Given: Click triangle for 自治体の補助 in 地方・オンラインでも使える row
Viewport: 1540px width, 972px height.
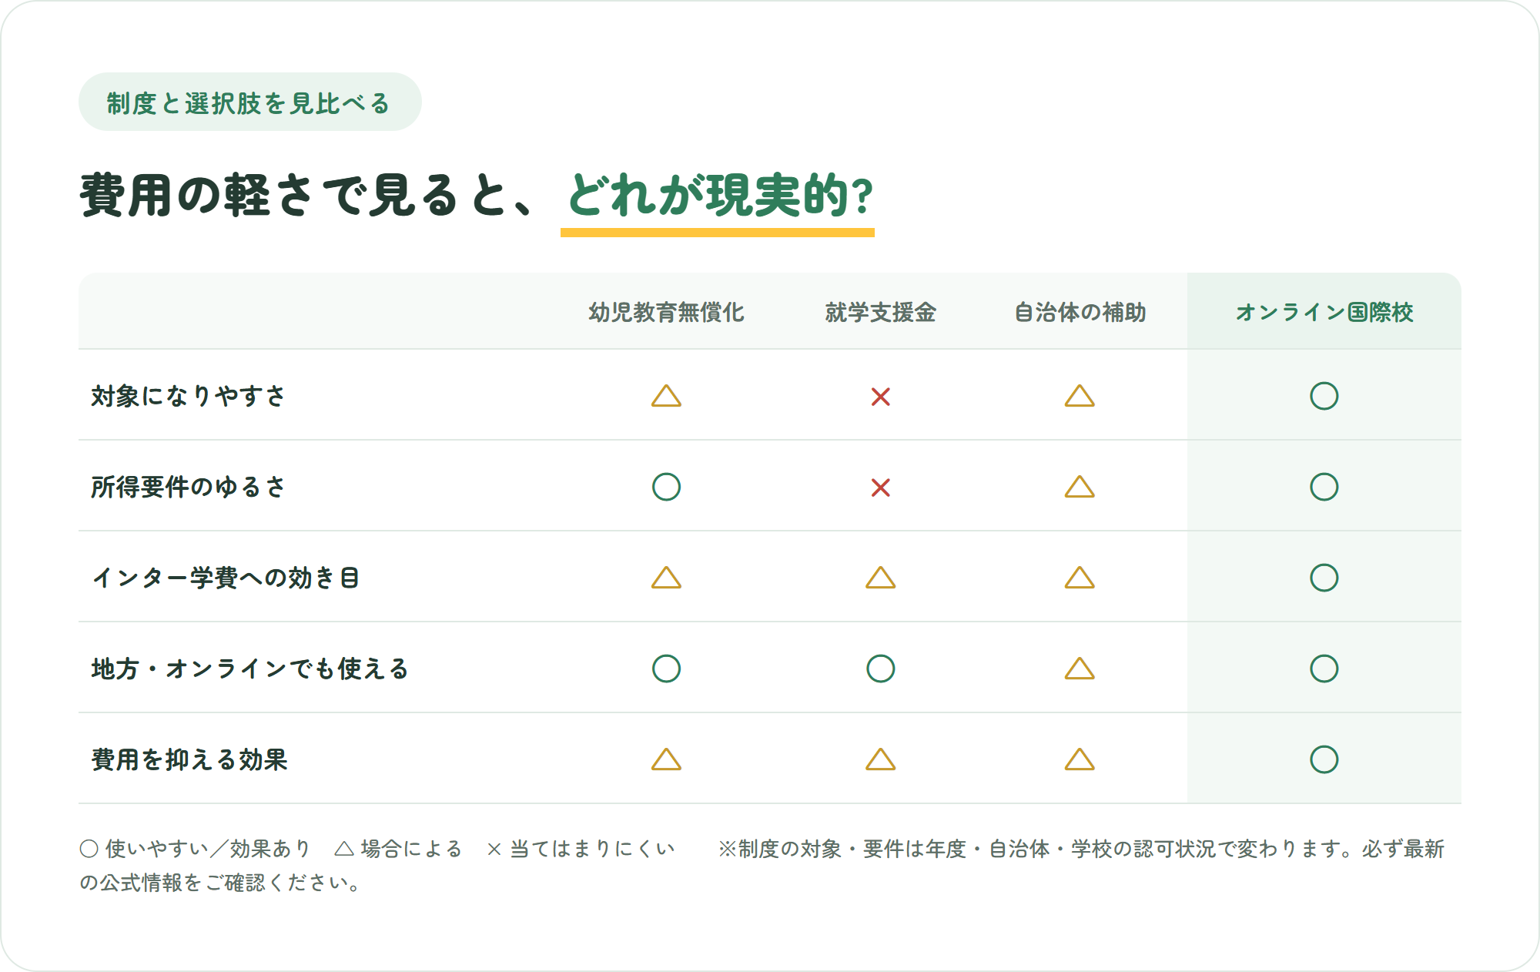Looking at the screenshot, I should click(1080, 669).
